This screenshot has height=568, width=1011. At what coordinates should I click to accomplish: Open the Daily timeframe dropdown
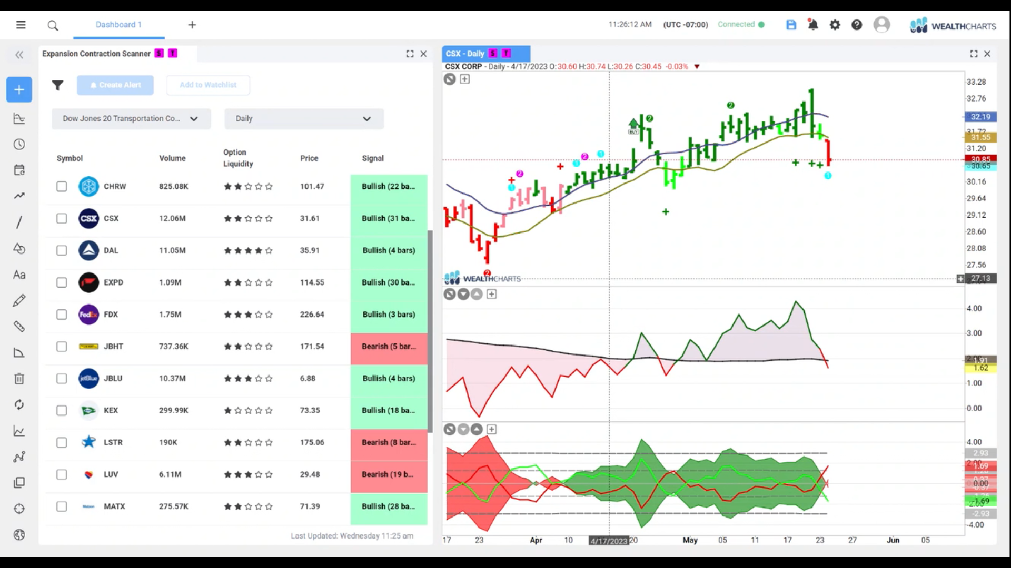pyautogui.click(x=304, y=119)
